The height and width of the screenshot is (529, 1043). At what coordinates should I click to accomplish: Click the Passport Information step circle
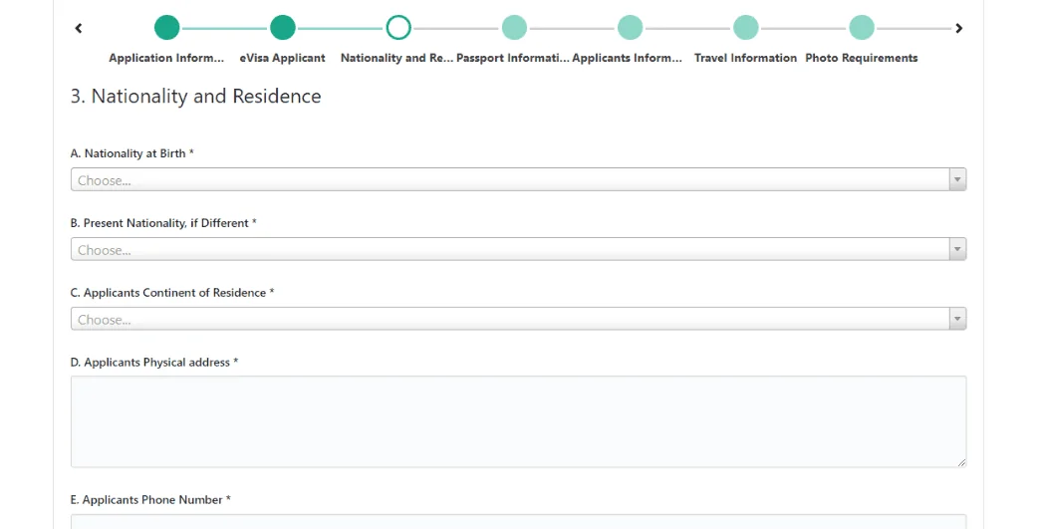click(x=514, y=28)
